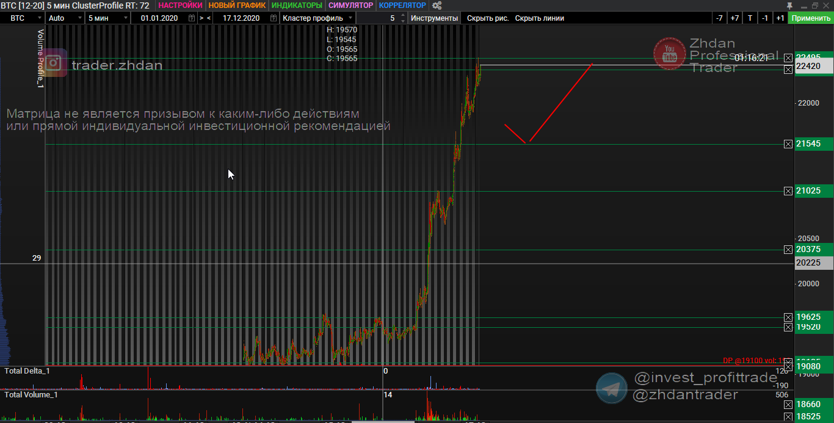Click the +7 days shift button
The image size is (834, 423).
click(x=734, y=18)
